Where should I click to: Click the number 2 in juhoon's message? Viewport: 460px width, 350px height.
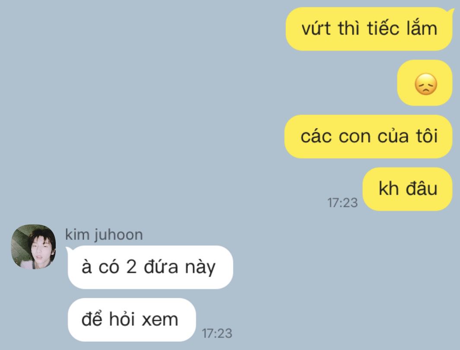[x=131, y=267]
